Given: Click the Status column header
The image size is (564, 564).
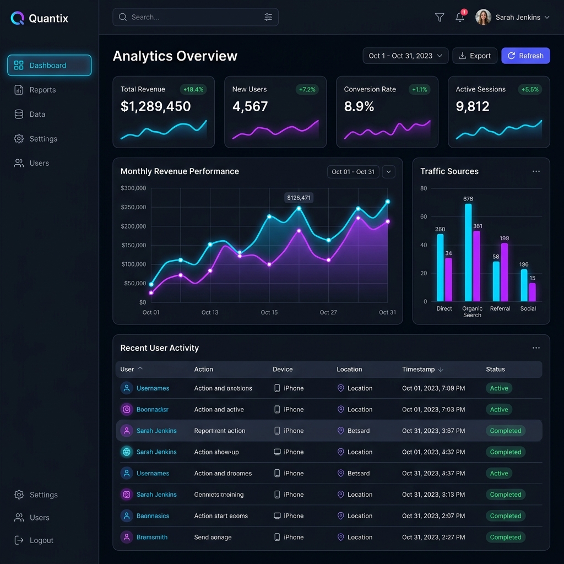Looking at the screenshot, I should [x=495, y=369].
